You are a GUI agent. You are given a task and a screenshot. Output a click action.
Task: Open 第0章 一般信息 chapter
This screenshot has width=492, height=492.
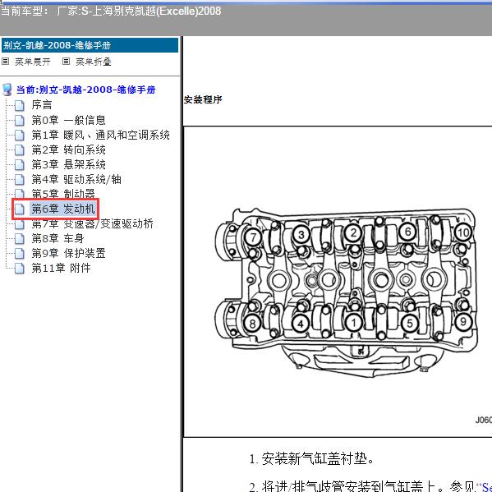[68, 120]
